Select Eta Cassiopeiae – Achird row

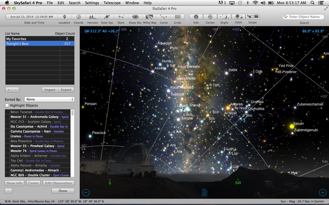tap(38, 127)
